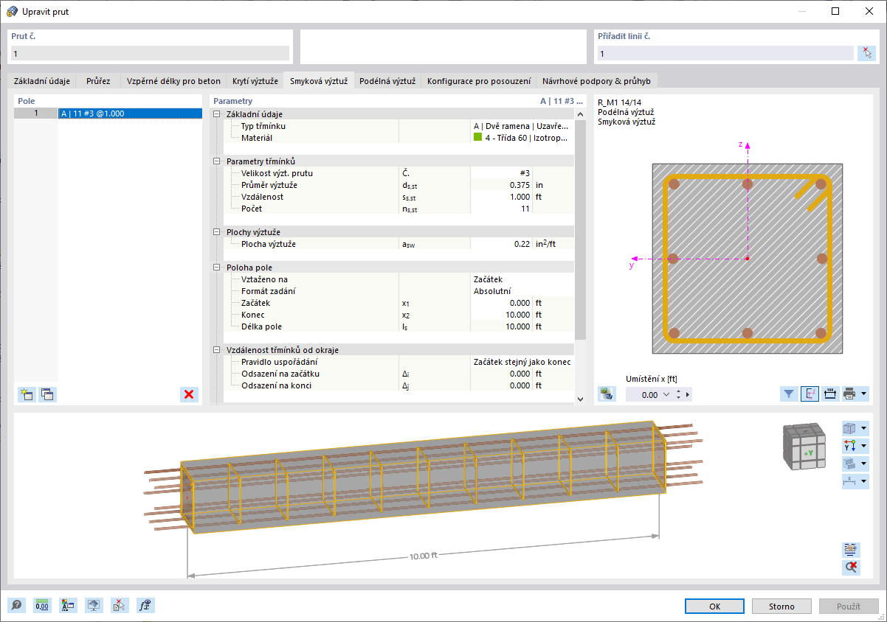The height and width of the screenshot is (622, 887).
Task: Select row 1 in the Pole list
Action: tap(130, 113)
